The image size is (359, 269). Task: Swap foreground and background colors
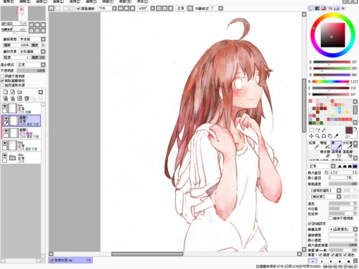[x=355, y=128]
